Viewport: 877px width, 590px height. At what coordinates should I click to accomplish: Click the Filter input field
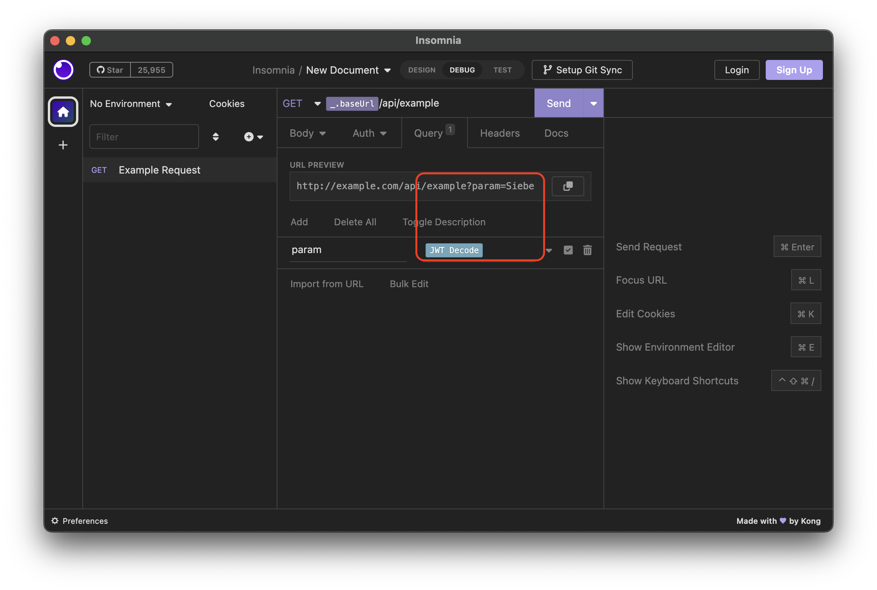point(144,137)
